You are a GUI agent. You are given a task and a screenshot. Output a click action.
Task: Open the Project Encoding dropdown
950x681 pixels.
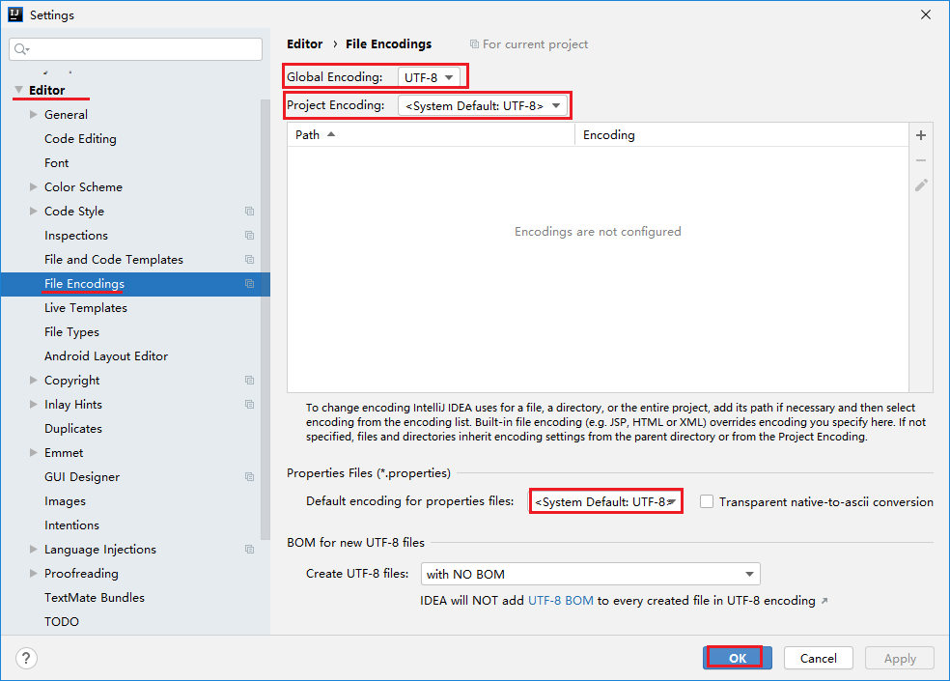[x=483, y=105]
